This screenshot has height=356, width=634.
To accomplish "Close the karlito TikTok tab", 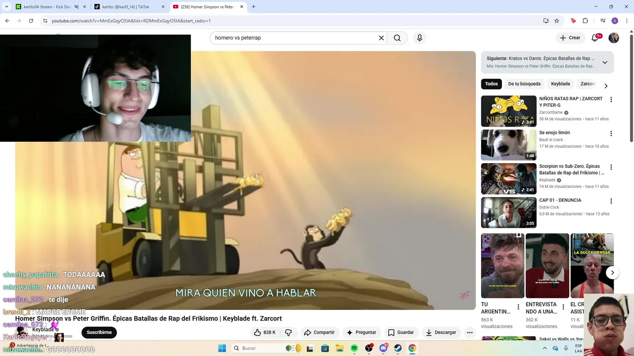I will tap(163, 7).
